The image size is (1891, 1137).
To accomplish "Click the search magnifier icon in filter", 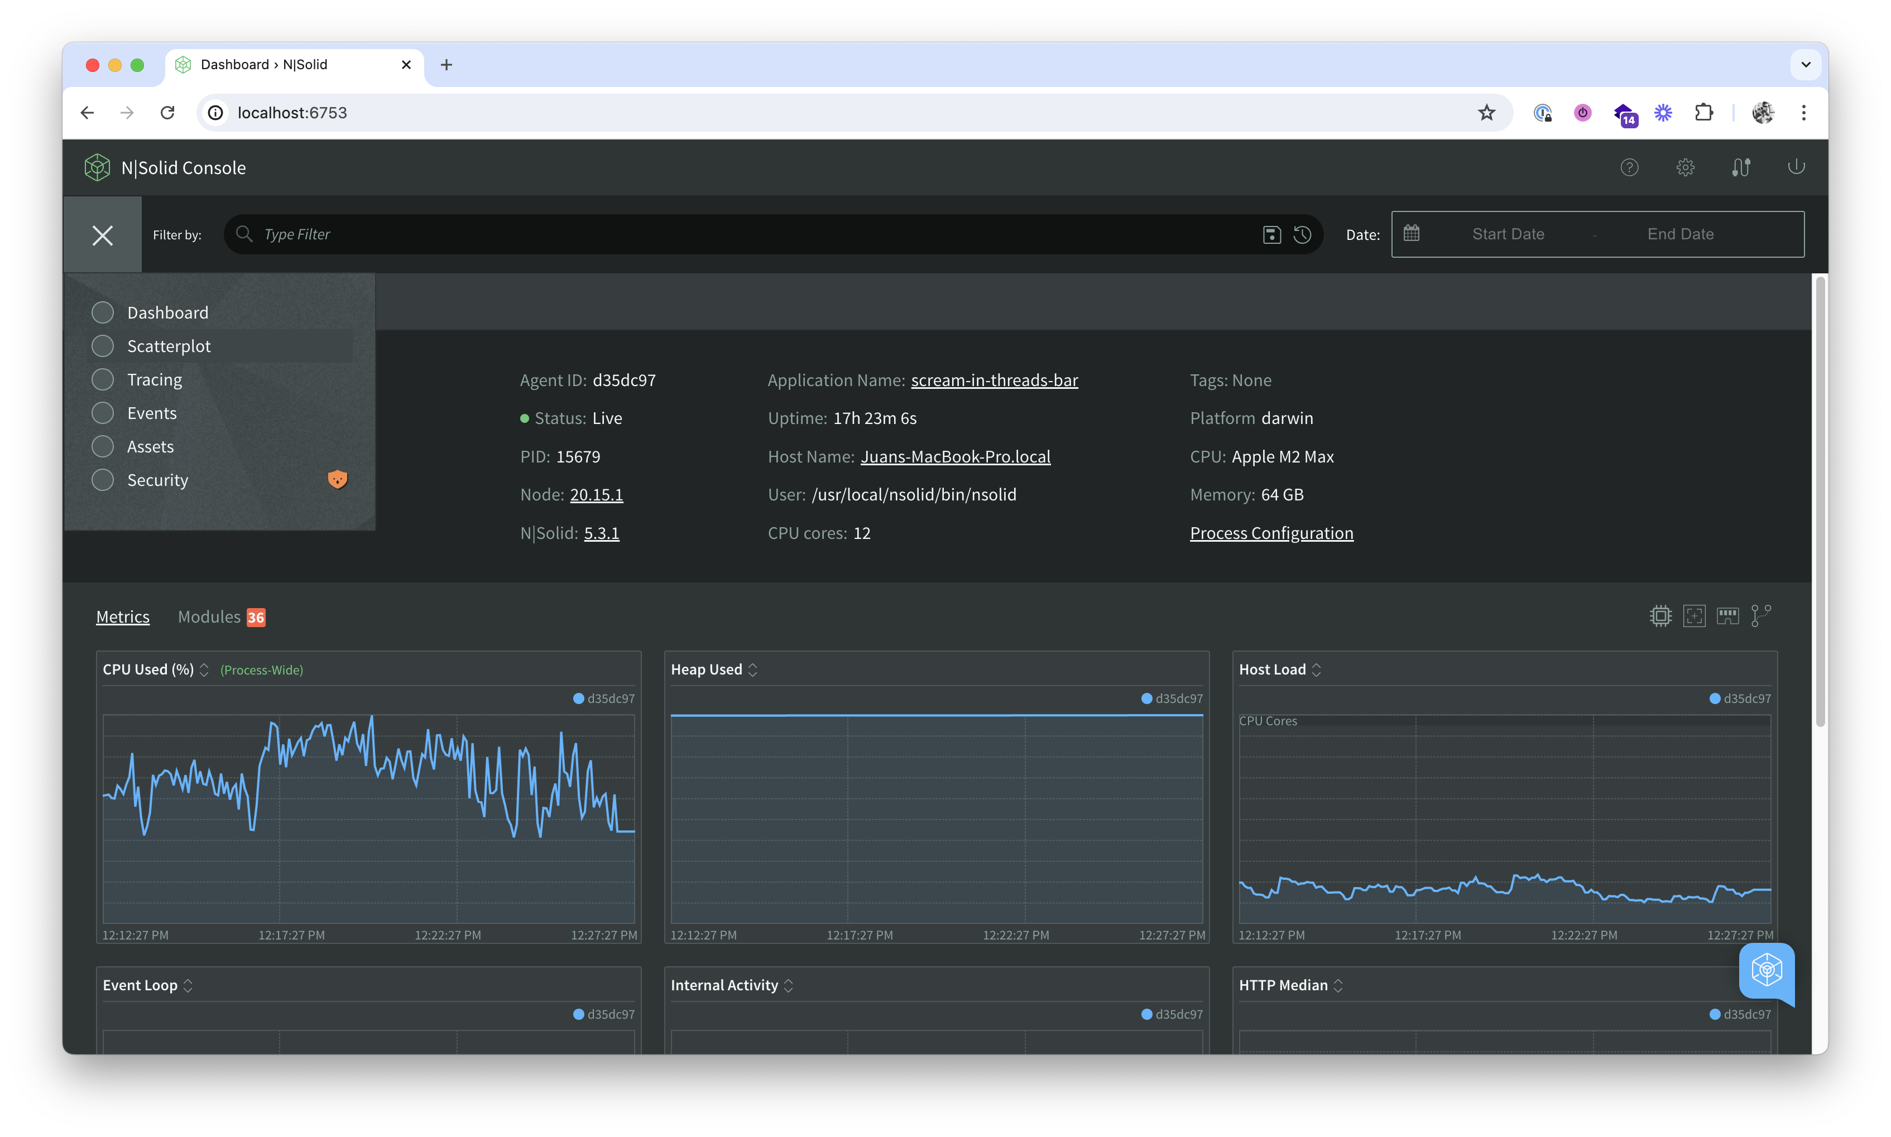I will pyautogui.click(x=244, y=234).
